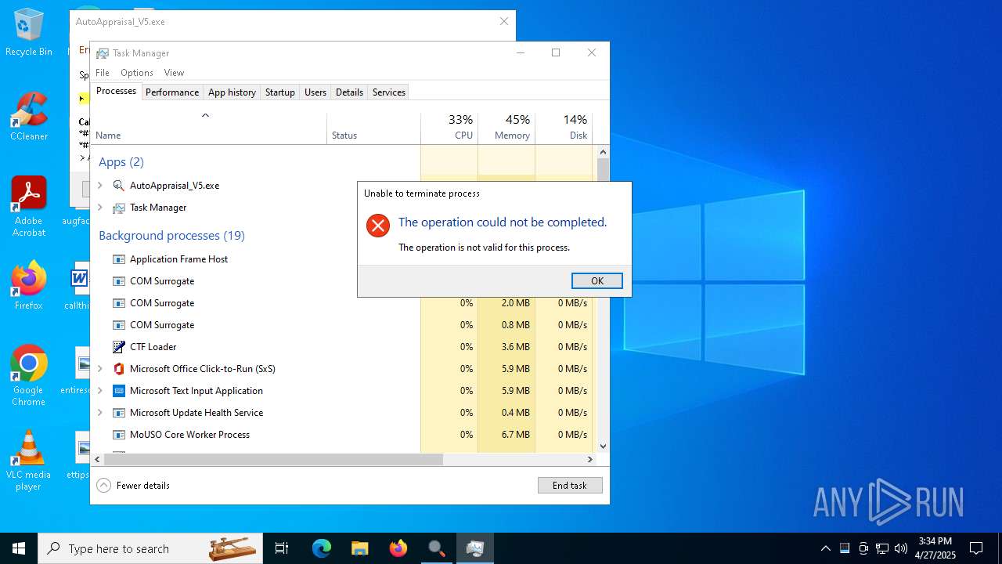Sort by the Status column header
Viewport: 1002px width, 564px height.
373,128
